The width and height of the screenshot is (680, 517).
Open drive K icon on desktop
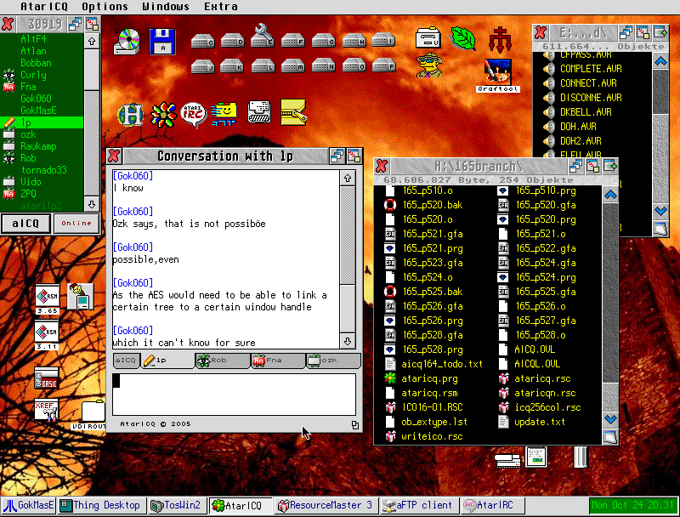pyautogui.click(x=232, y=66)
